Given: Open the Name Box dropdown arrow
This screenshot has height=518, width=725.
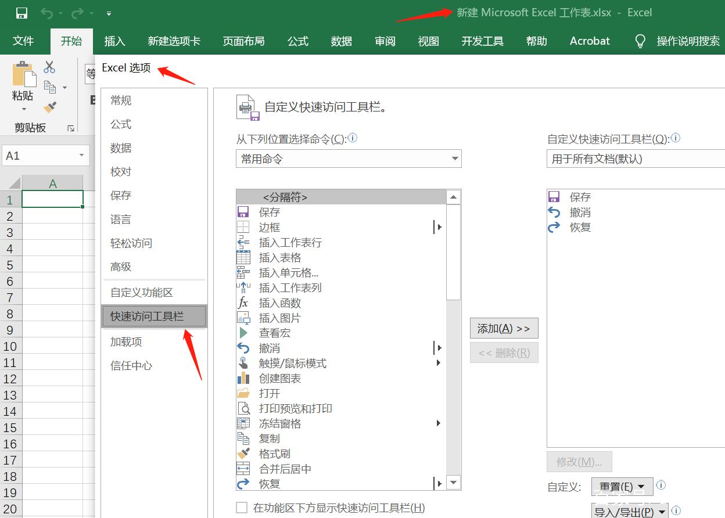Looking at the screenshot, I should pyautogui.click(x=81, y=156).
